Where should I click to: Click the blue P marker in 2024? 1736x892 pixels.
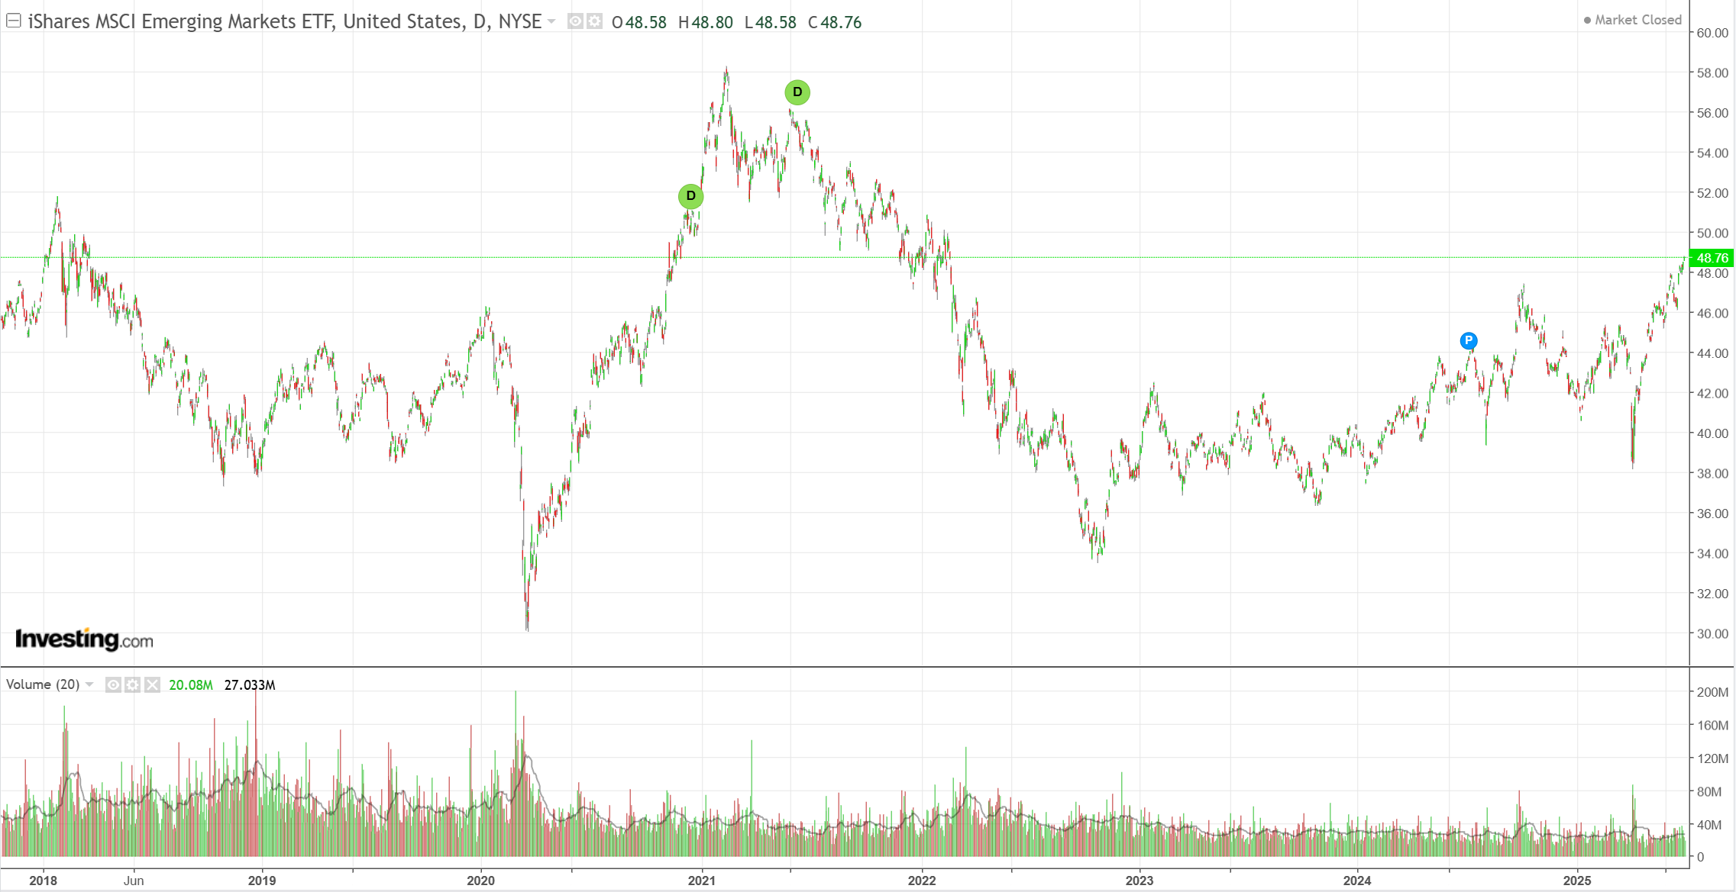[1468, 340]
